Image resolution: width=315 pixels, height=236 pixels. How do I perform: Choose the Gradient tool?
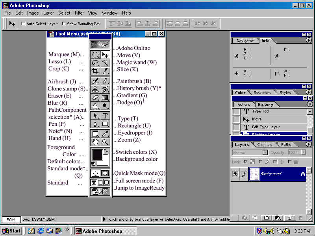point(105,98)
